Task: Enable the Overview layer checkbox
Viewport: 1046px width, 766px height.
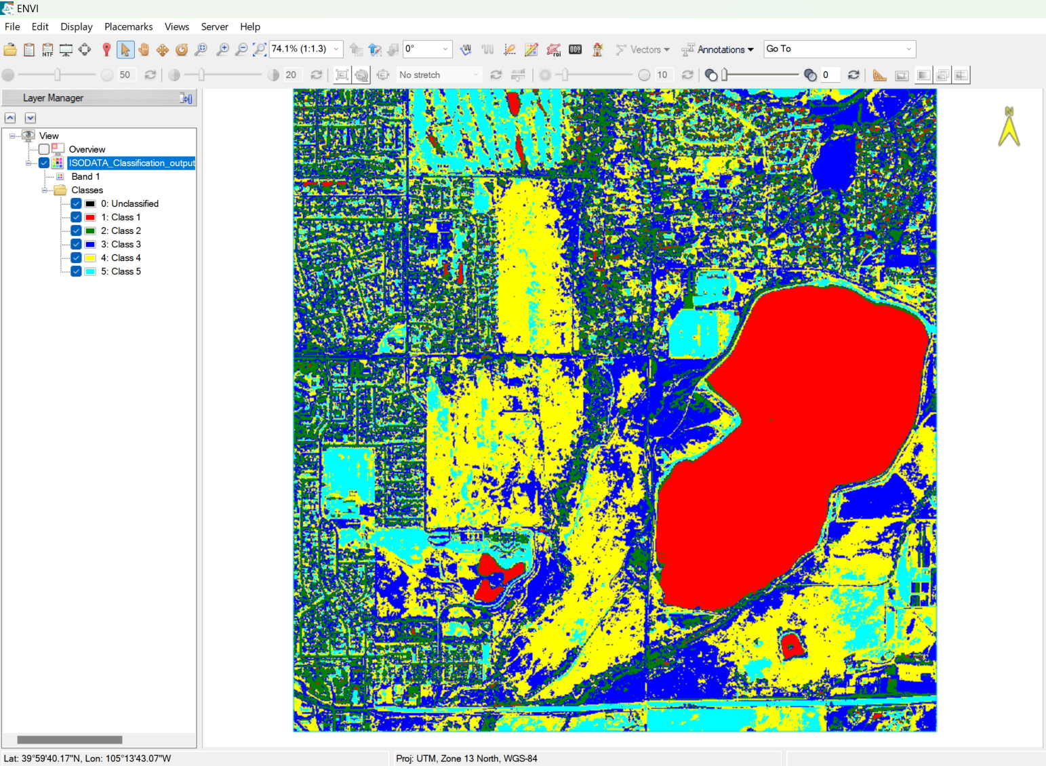Action: coord(44,149)
